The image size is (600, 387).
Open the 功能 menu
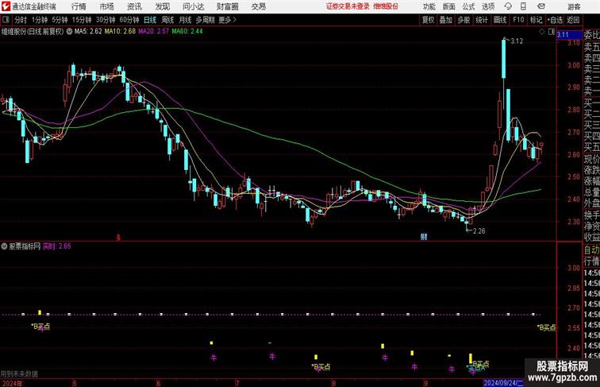click(x=429, y=6)
